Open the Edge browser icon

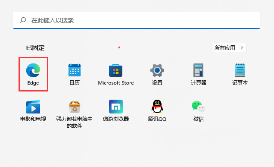tap(33, 70)
